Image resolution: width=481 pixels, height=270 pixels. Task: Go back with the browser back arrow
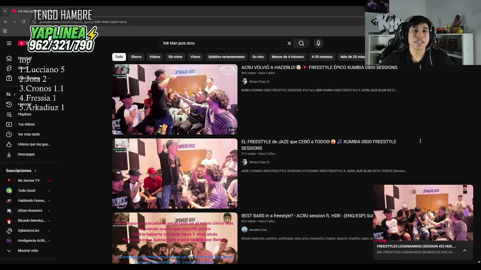click(5, 22)
